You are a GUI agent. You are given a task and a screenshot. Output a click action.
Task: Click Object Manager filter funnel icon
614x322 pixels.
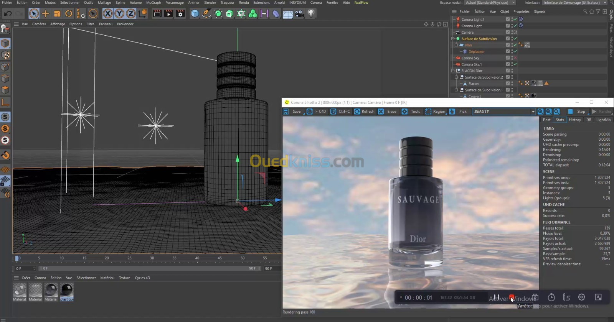[598, 11]
